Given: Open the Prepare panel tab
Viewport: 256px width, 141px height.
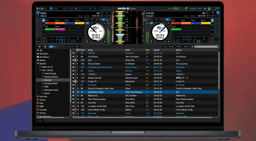Looking at the screenshot, I should 179,46.
